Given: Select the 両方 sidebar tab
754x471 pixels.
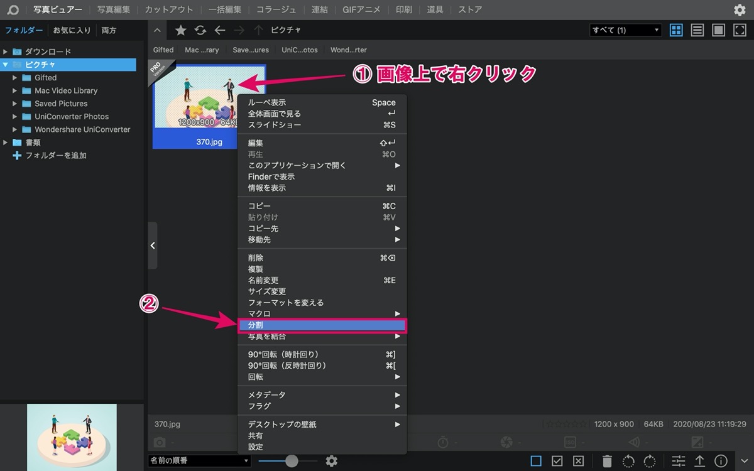Looking at the screenshot, I should click(x=109, y=30).
